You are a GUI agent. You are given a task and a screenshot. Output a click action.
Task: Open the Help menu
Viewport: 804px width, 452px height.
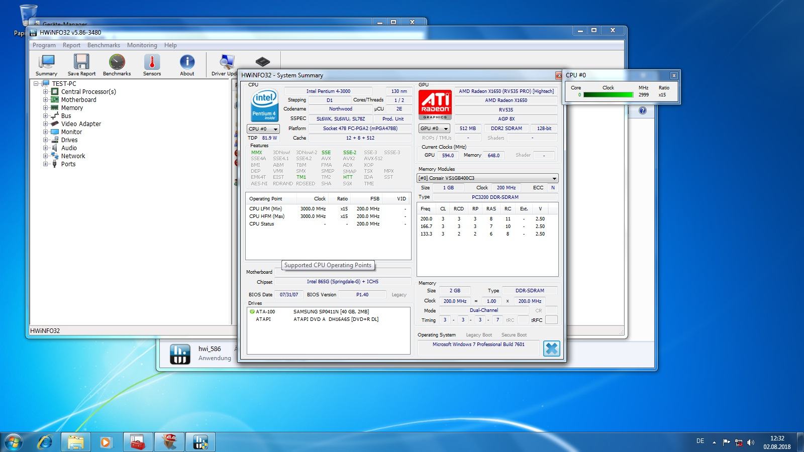170,45
